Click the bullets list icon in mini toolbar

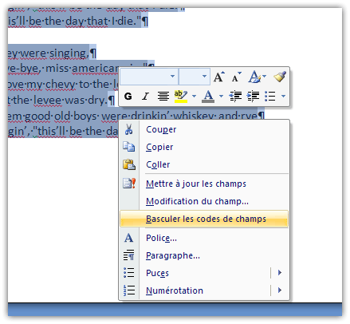coord(270,96)
